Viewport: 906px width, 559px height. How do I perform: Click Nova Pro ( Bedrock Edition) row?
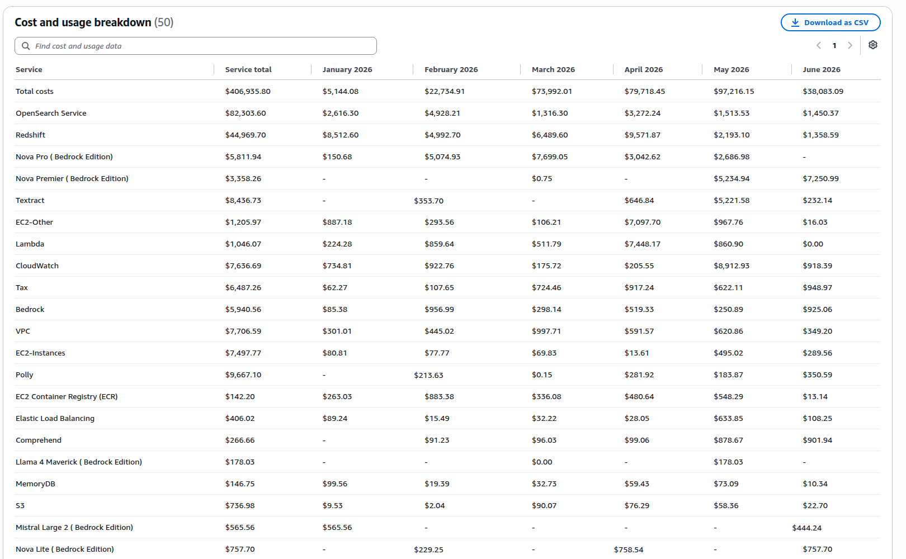pyautogui.click(x=64, y=157)
